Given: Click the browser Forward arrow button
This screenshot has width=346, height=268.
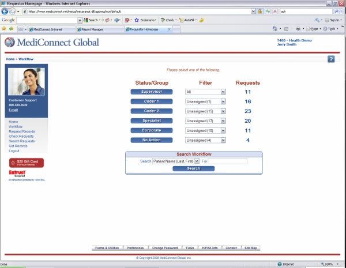Looking at the screenshot, I should [x=12, y=11].
